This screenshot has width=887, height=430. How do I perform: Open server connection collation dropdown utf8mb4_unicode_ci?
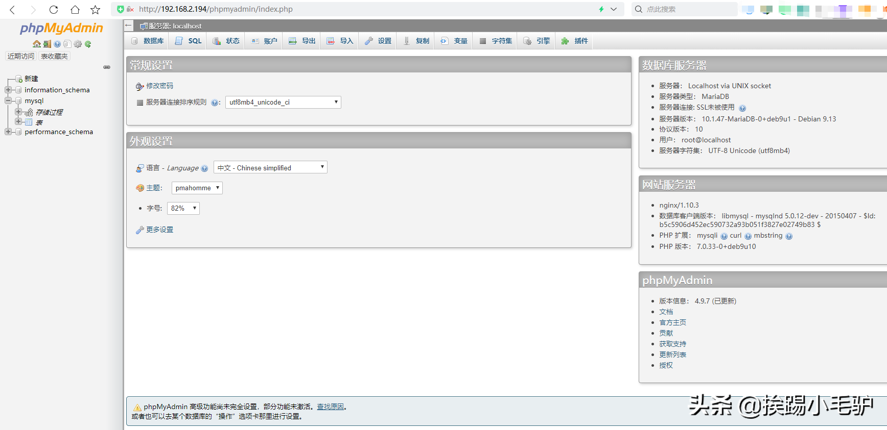[x=283, y=102]
